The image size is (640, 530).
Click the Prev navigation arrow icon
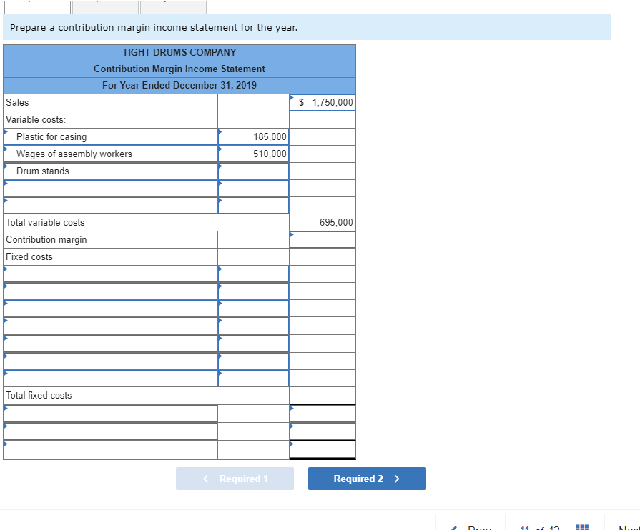pyautogui.click(x=456, y=529)
